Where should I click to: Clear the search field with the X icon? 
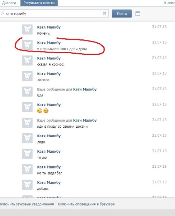[105, 13]
